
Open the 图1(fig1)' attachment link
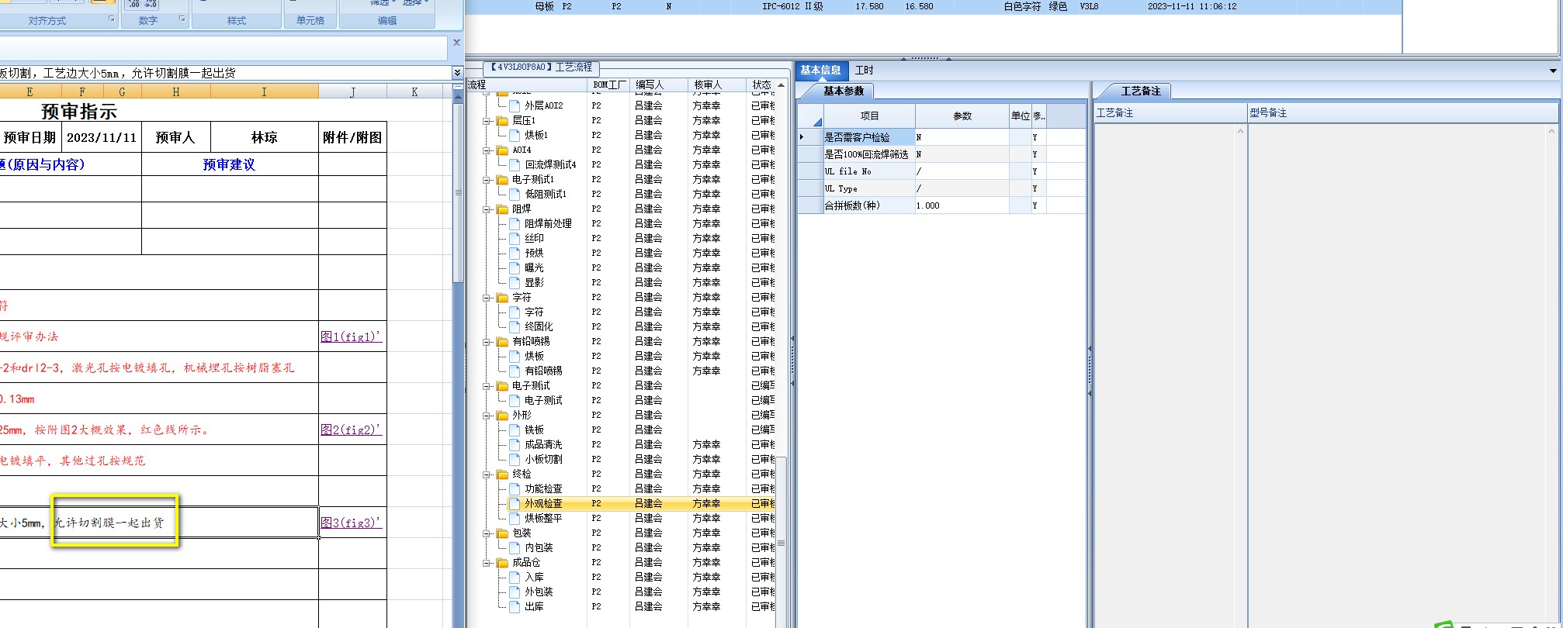[x=351, y=336]
